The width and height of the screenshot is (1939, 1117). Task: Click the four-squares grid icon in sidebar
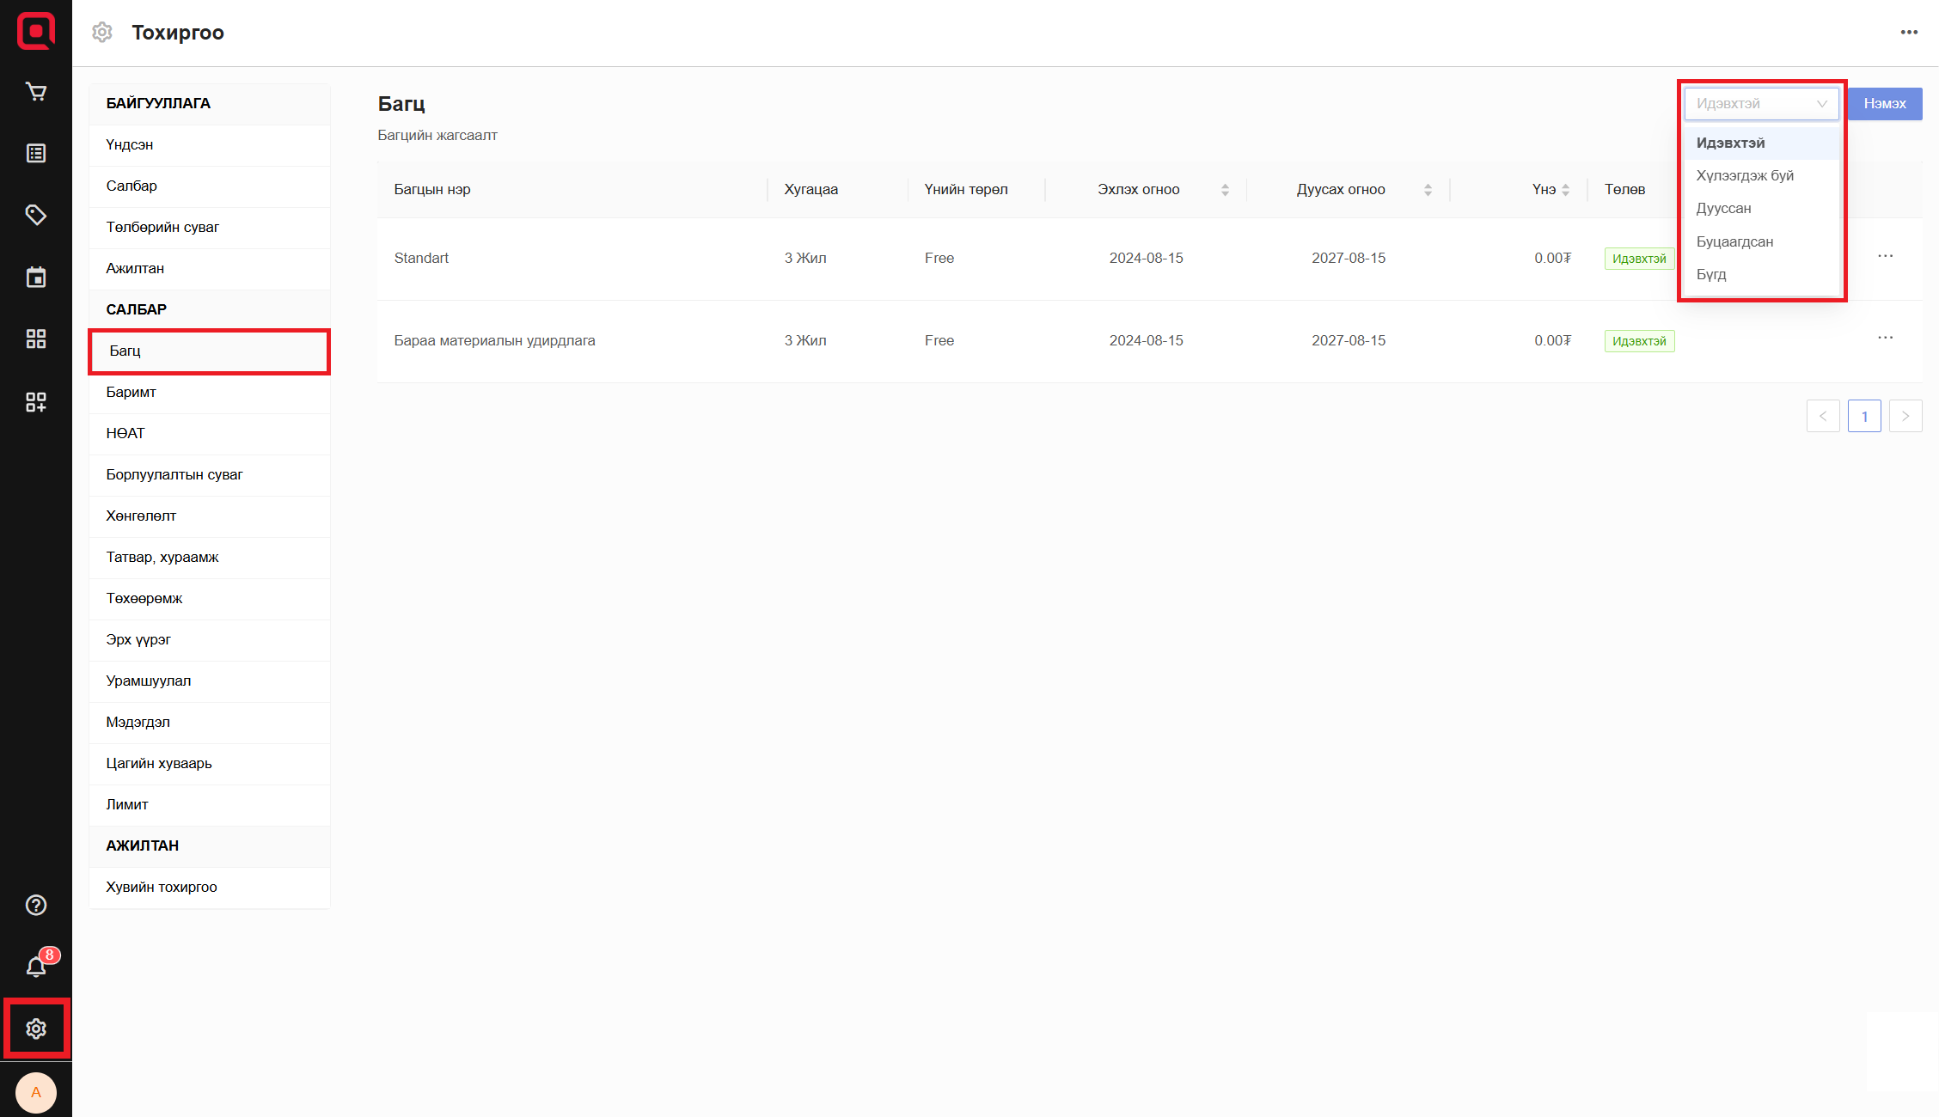coord(36,339)
